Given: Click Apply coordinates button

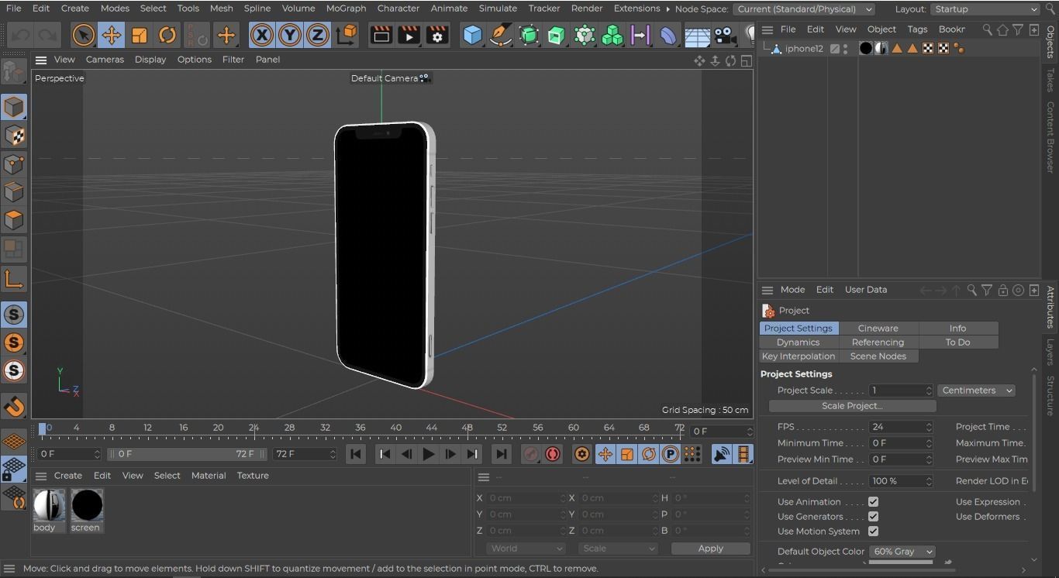Looking at the screenshot, I should click(710, 549).
